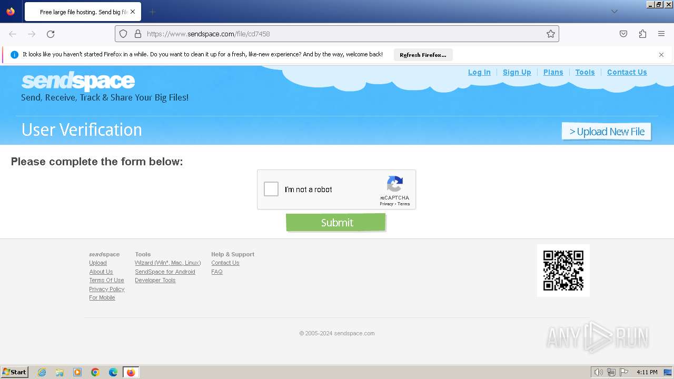Image resolution: width=674 pixels, height=379 pixels.
Task: View site security padlock info
Action: click(138, 34)
